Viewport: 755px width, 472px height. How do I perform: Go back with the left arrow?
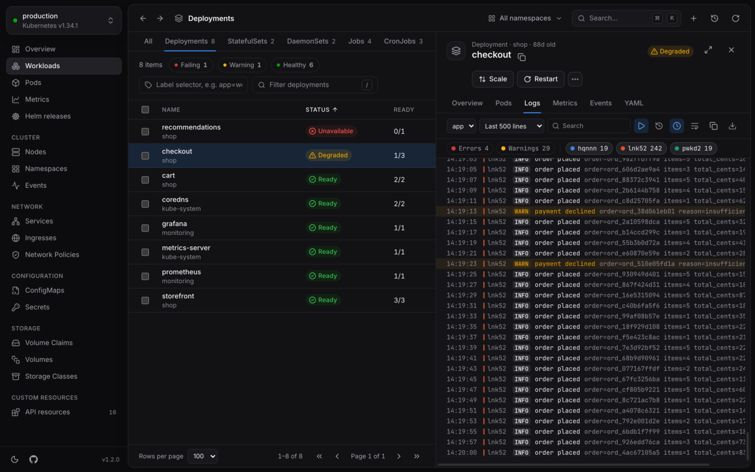pos(143,18)
